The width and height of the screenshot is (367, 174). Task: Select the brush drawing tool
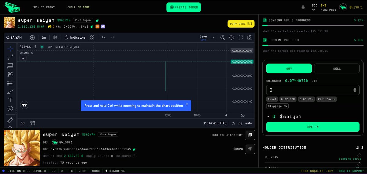[x=10, y=91]
